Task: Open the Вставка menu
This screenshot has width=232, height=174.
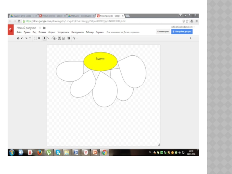Action: pos(42,32)
